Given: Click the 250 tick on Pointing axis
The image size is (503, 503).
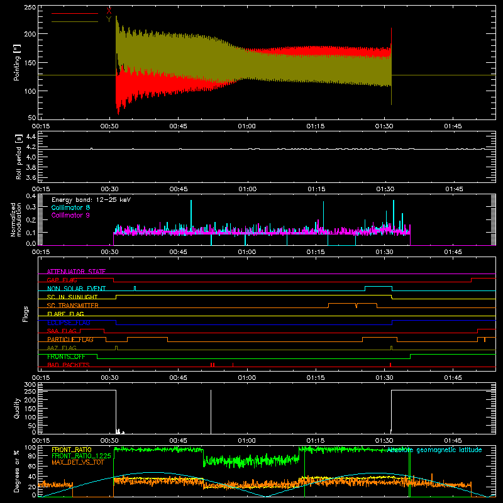Looking at the screenshot, I should [x=30, y=8].
